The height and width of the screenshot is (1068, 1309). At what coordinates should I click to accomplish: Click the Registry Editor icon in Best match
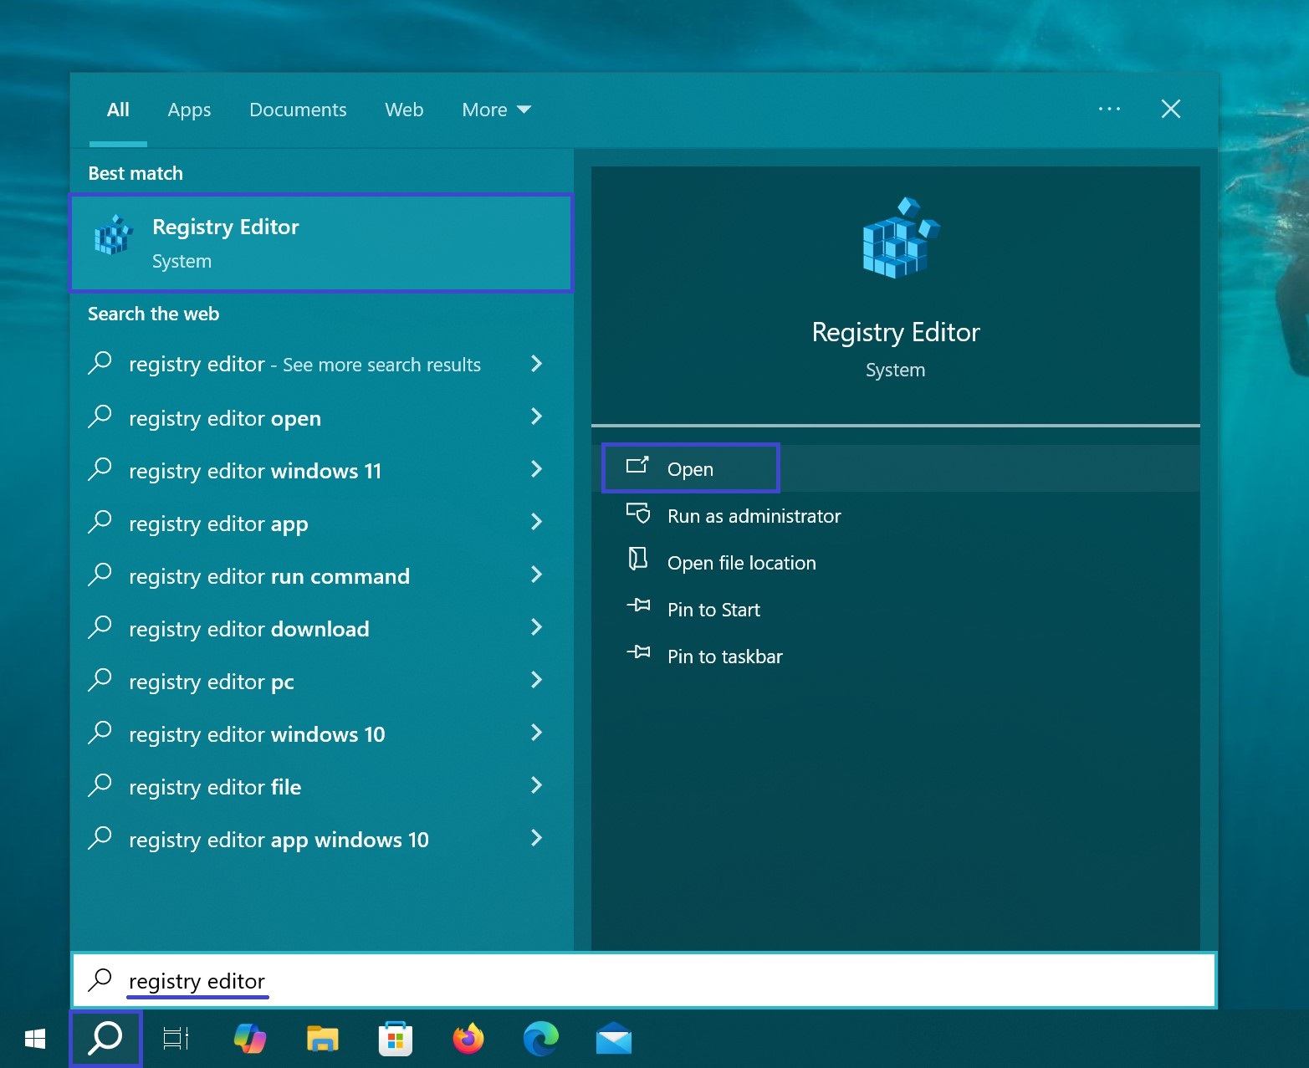pyautogui.click(x=114, y=235)
